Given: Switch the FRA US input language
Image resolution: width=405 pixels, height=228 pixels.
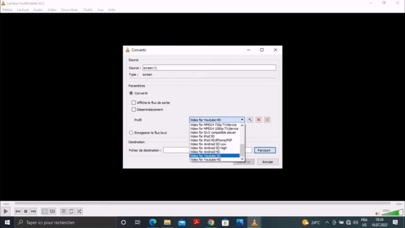Looking at the screenshot, I should click(364, 222).
